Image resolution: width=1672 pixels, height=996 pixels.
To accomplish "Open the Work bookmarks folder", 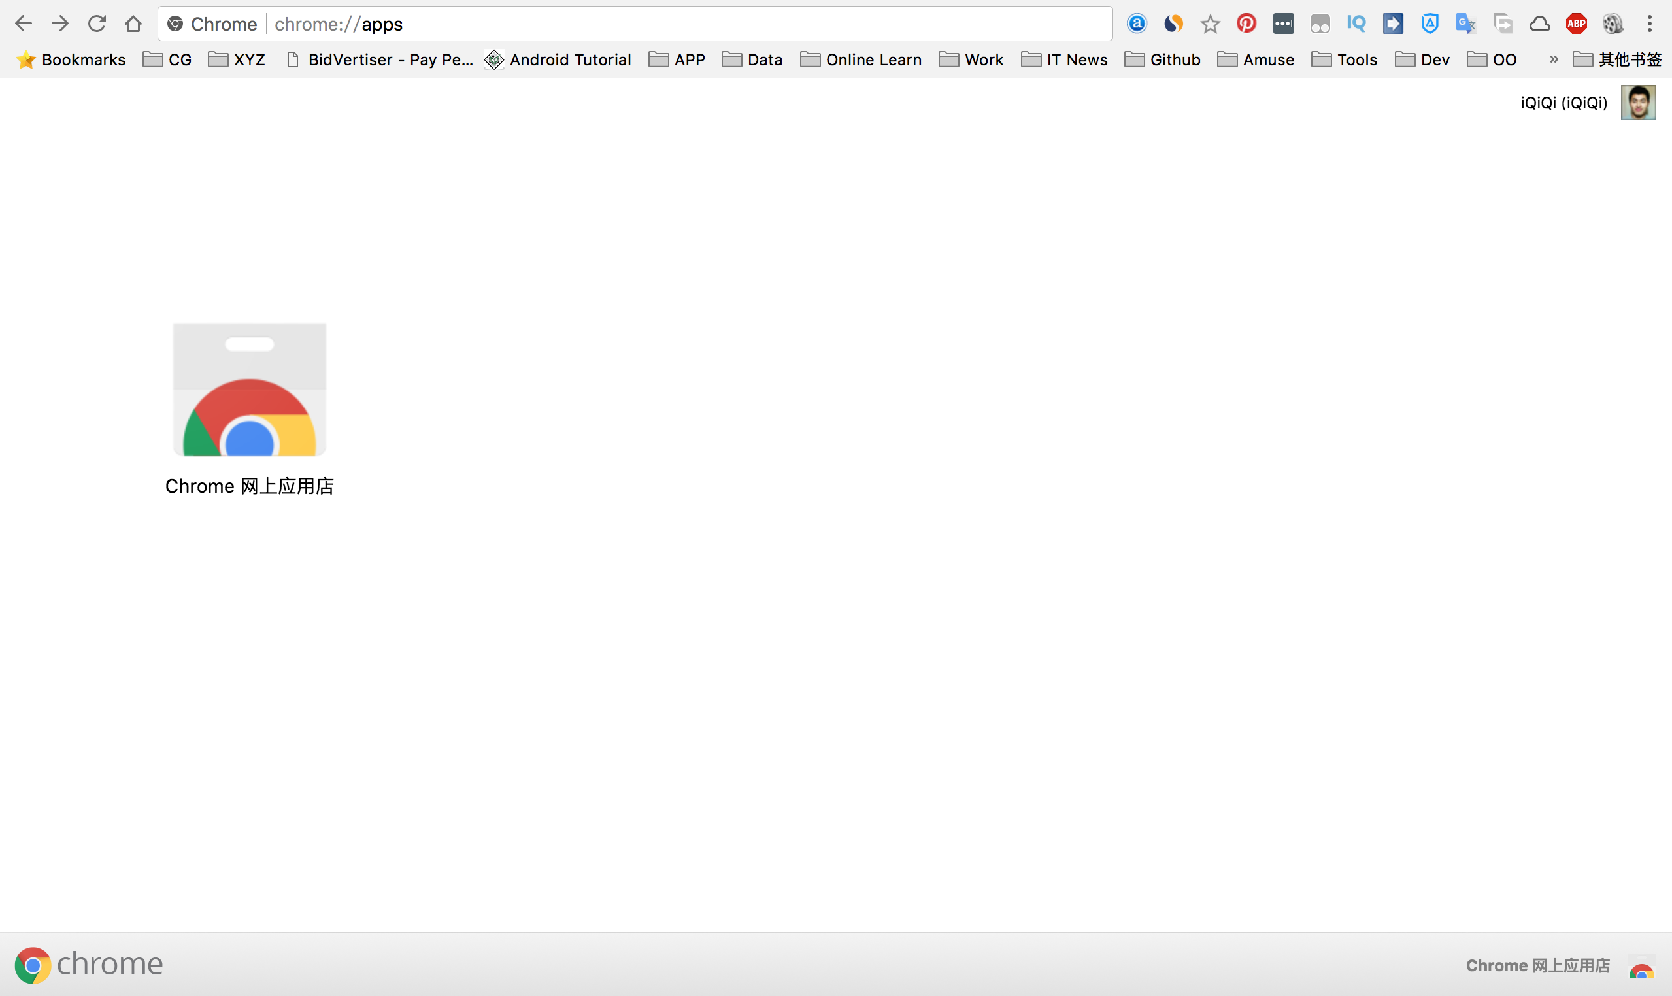I will pos(971,59).
